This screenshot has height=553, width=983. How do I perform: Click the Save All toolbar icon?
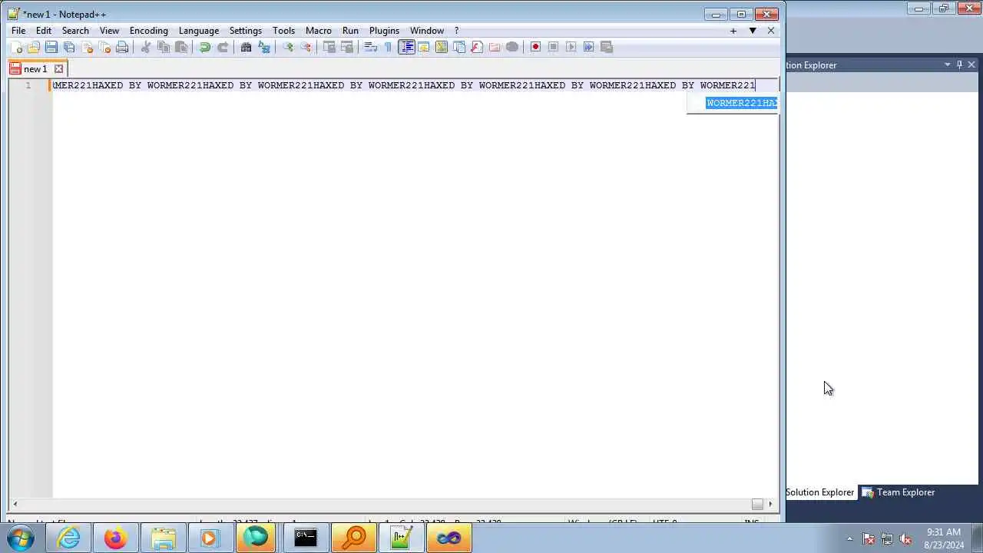[69, 47]
